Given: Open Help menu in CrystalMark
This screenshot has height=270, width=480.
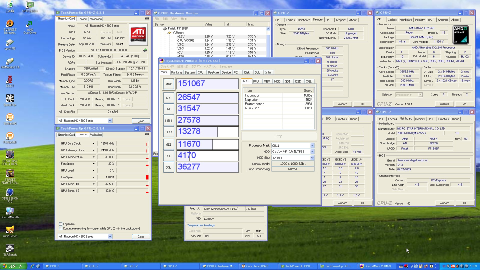Looking at the screenshot, I should tap(210, 66).
